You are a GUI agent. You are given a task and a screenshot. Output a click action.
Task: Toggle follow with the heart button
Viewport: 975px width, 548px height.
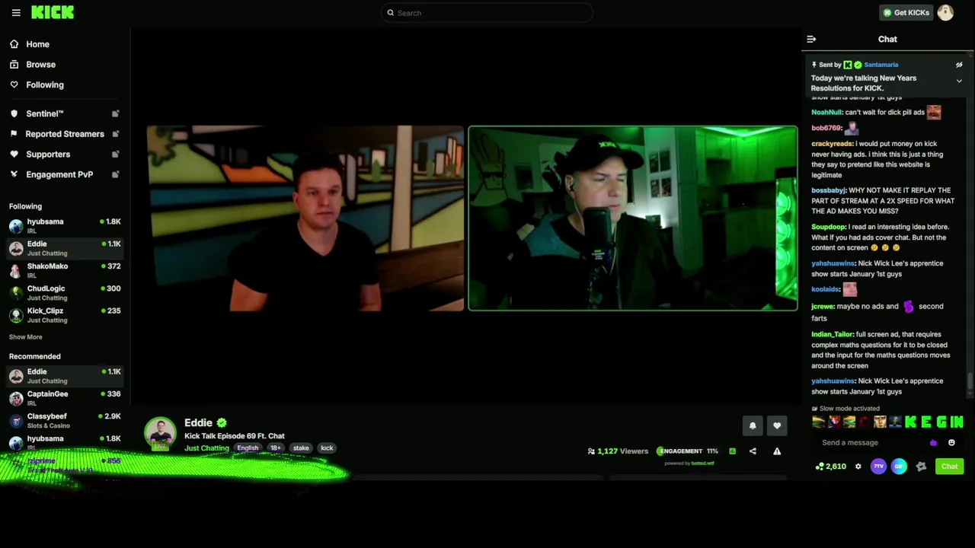point(777,426)
